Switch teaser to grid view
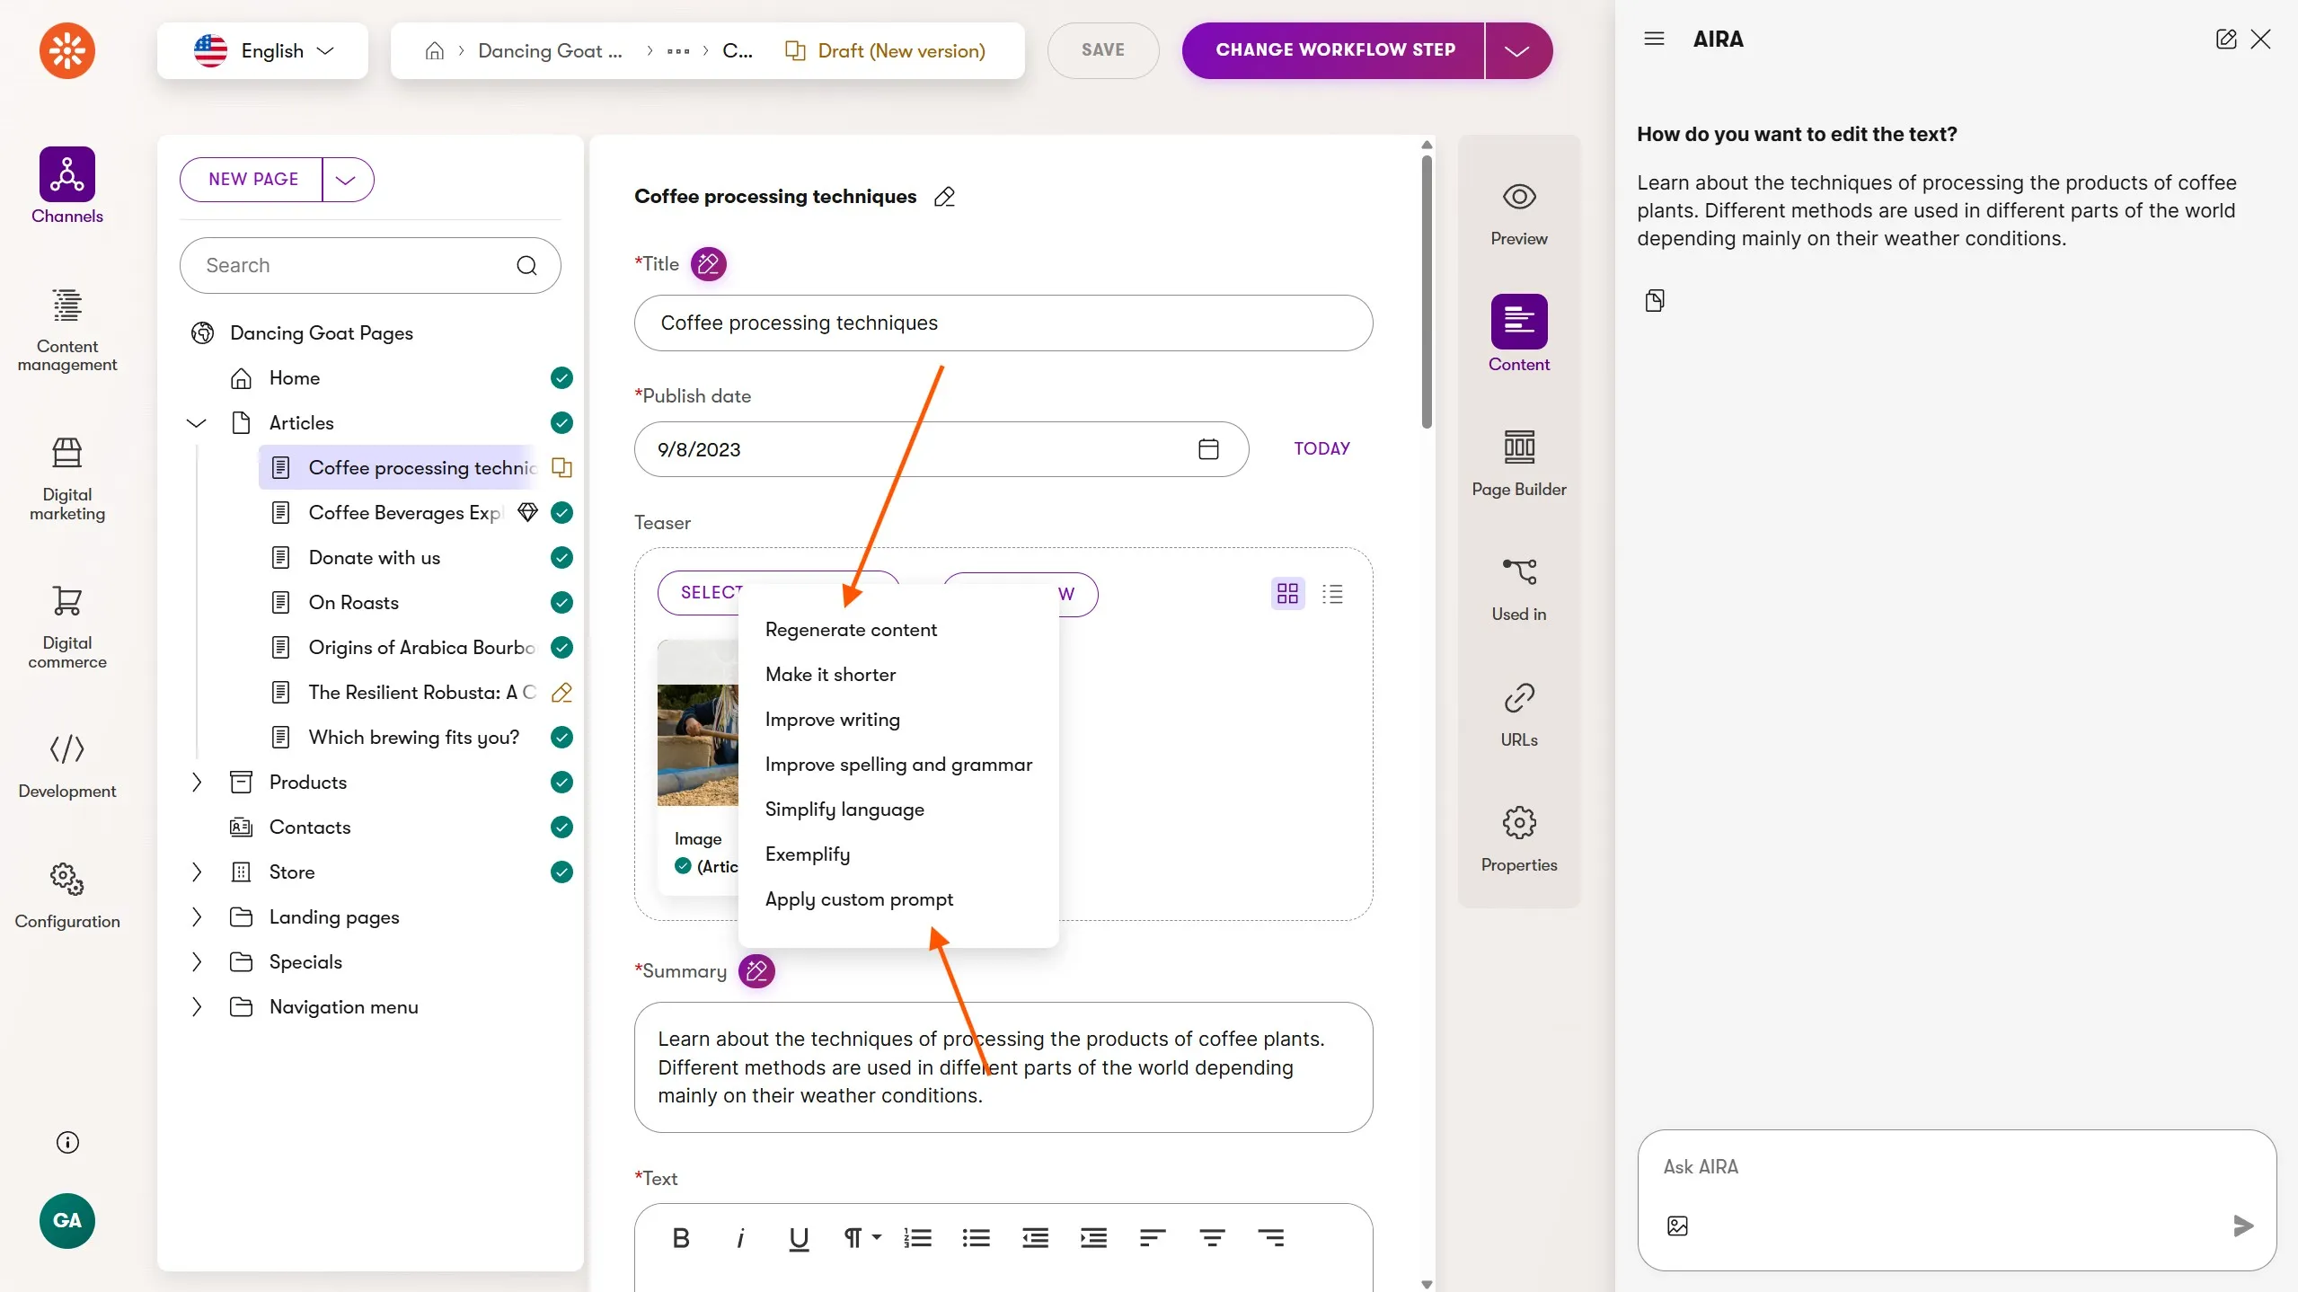 click(1287, 594)
